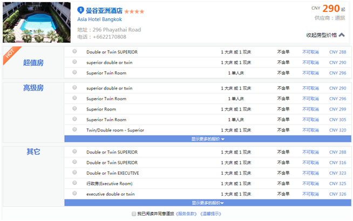Click 不可取消 for Superior Room CNY 299
The image size is (353, 221).
310,109
